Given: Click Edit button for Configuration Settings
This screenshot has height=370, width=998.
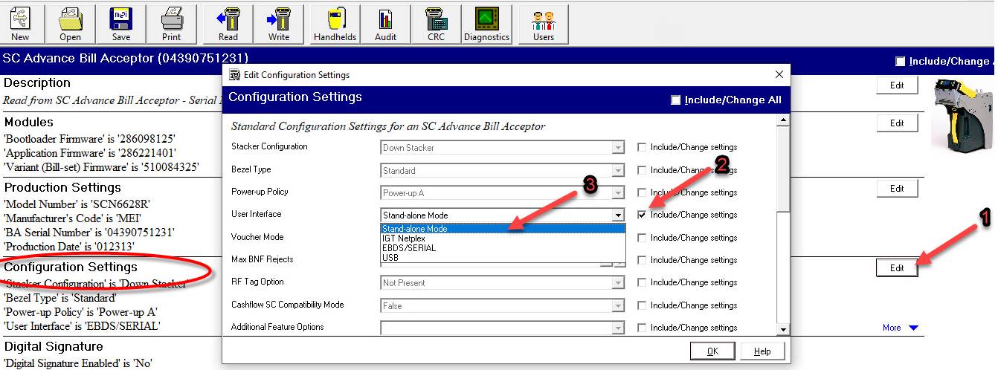Looking at the screenshot, I should click(897, 268).
